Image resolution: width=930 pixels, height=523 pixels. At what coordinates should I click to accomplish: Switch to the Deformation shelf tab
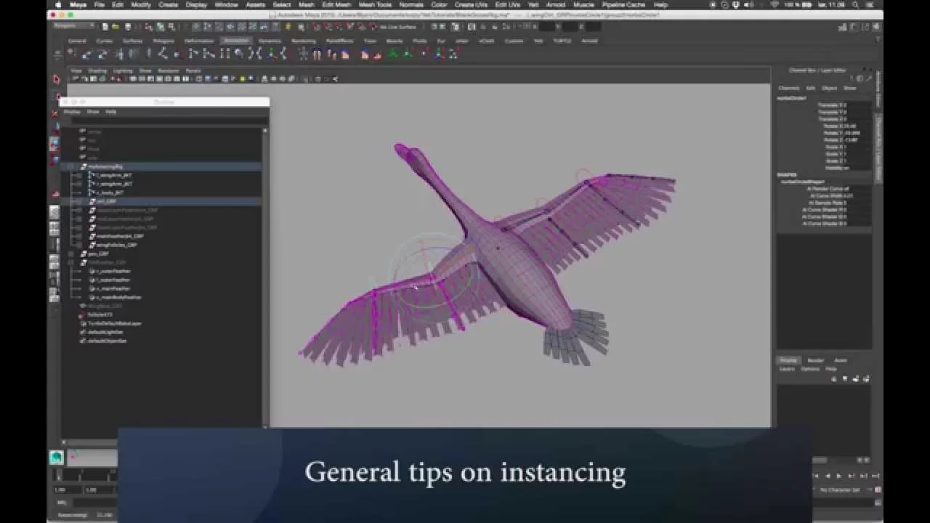point(199,41)
